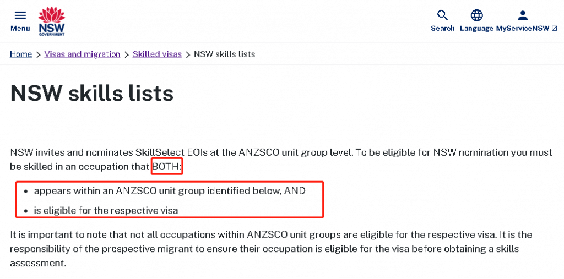This screenshot has height=279, width=564.
Task: Click the "Search" text label
Action: (443, 29)
